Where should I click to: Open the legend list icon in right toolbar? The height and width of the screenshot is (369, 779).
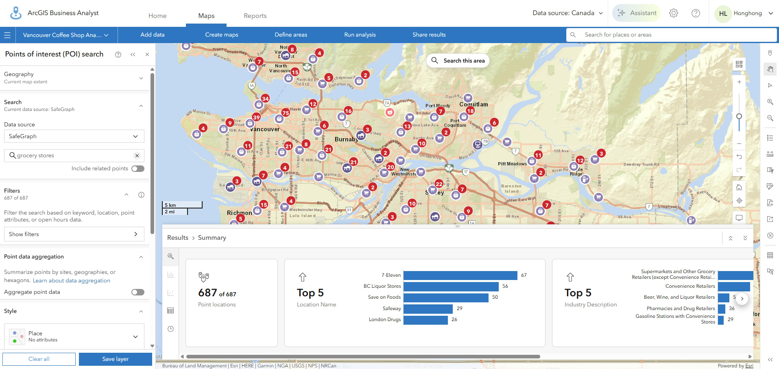click(770, 138)
